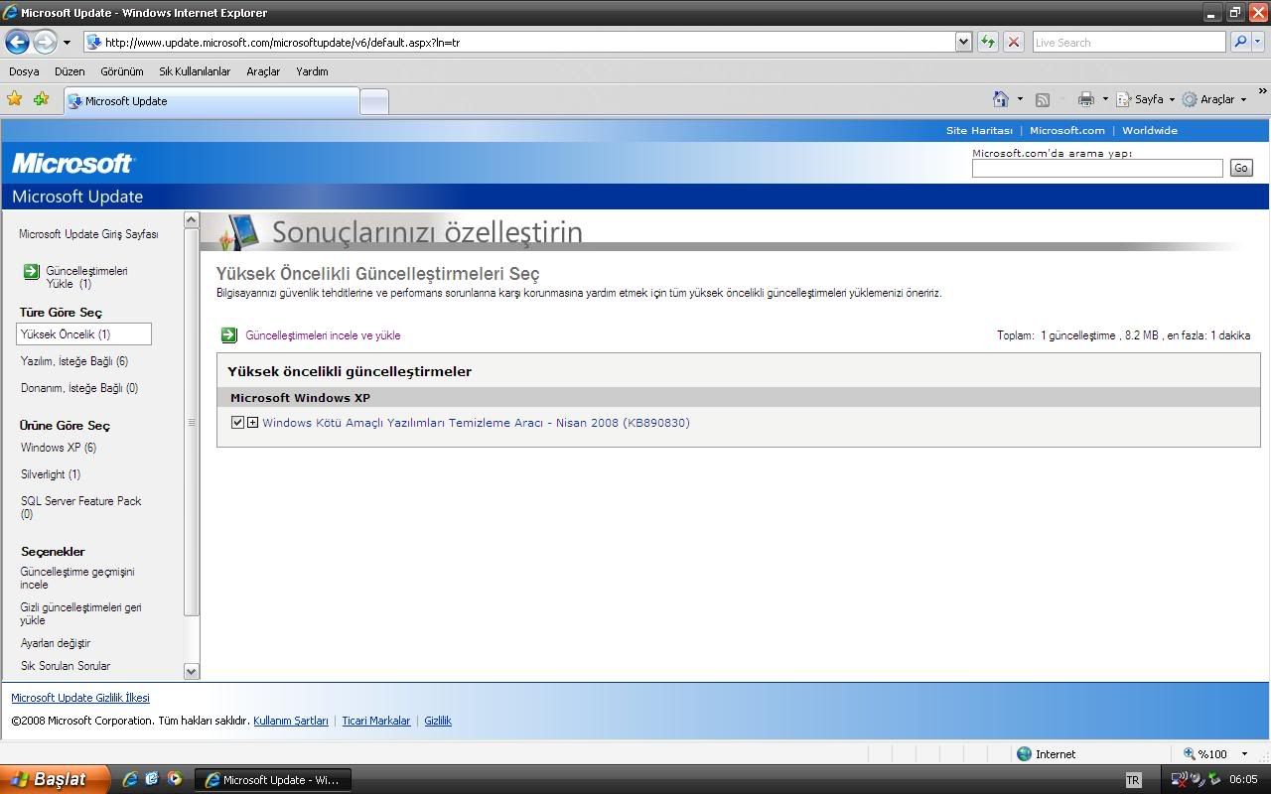1271x794 pixels.
Task: Click the Live Search input box
Action: (x=1129, y=42)
